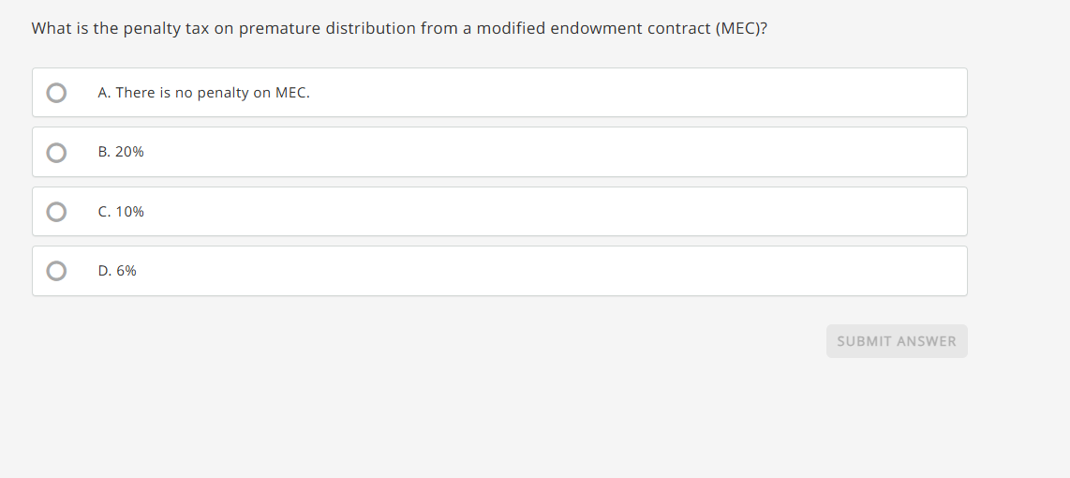Select the radio button for option A

57,93
